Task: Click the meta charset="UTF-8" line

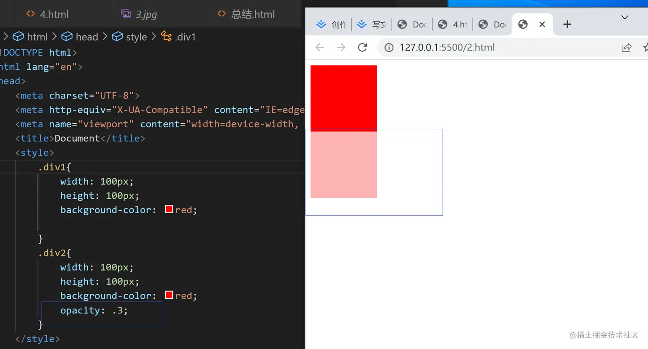Action: [78, 95]
